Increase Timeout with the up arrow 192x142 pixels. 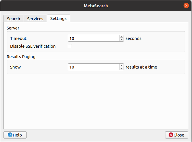coord(122,37)
